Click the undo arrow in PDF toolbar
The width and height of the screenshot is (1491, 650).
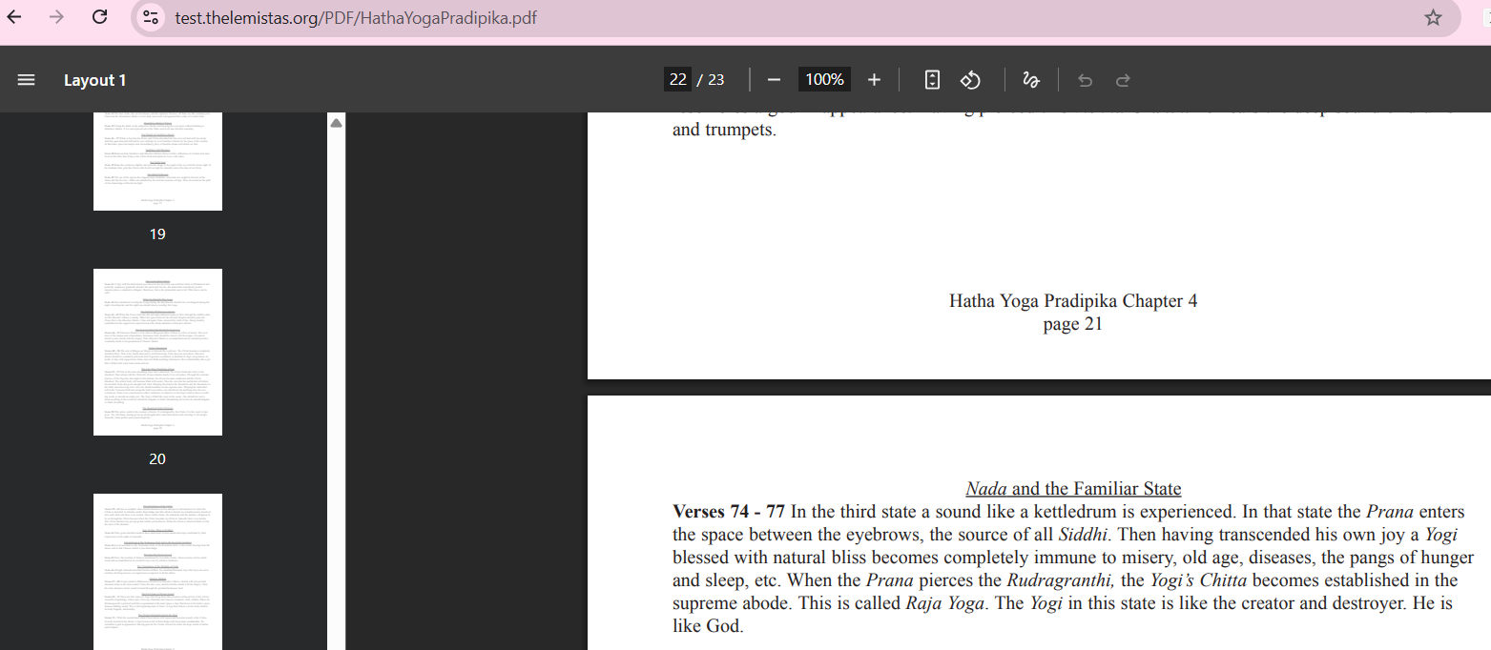click(1085, 80)
